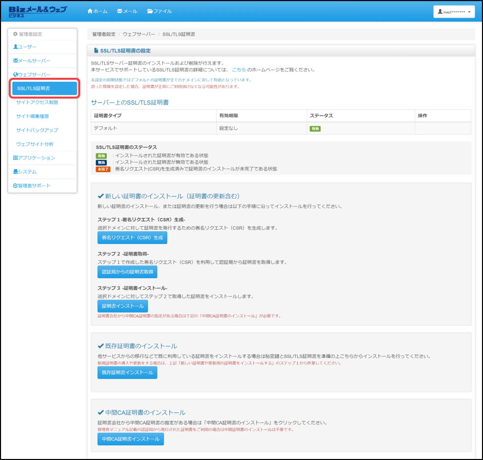Click 認証局からの証明書取得 button
The height and width of the screenshot is (460, 483).
(127, 272)
